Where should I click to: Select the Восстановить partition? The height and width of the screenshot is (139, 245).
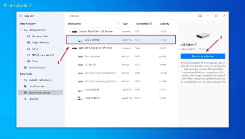121,56
